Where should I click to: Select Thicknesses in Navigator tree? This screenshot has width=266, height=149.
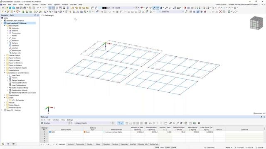coord(16,33)
